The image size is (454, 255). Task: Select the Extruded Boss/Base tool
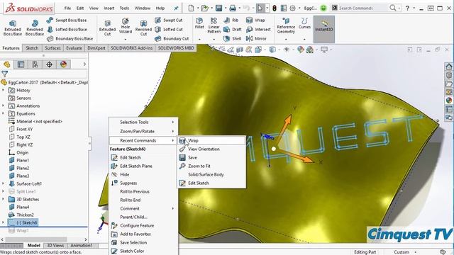(13, 28)
